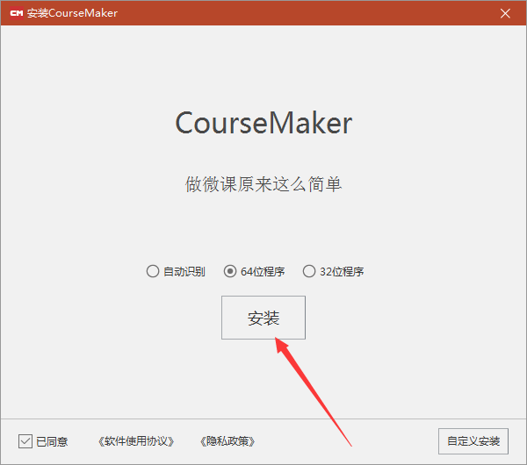Choose the 64位程序 radio button
Screen dimensions: 527x465
point(230,271)
